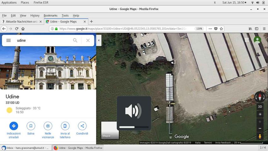Open the Places menu
268x151 pixels.
pos(25,3)
